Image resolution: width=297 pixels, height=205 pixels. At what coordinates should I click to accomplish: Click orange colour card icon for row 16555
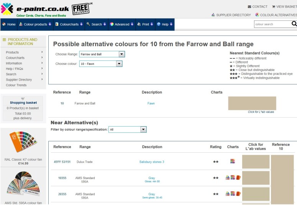(x=238, y=178)
